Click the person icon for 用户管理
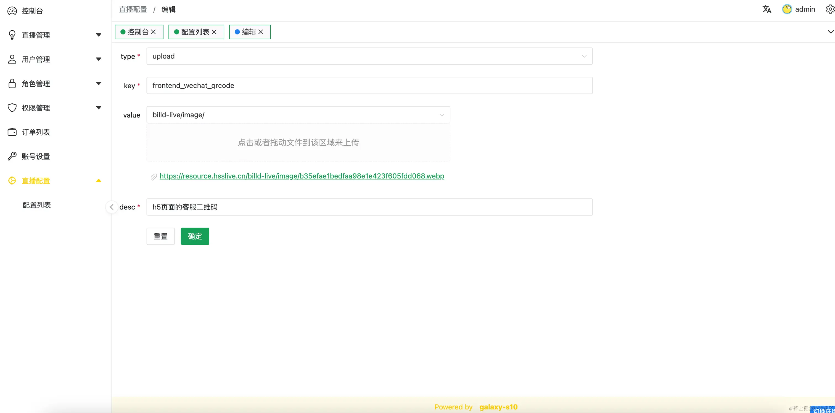This screenshot has width=835, height=413. coord(12,59)
